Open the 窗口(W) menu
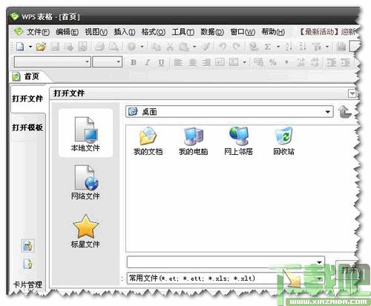The width and height of the screenshot is (371, 306). (x=243, y=32)
